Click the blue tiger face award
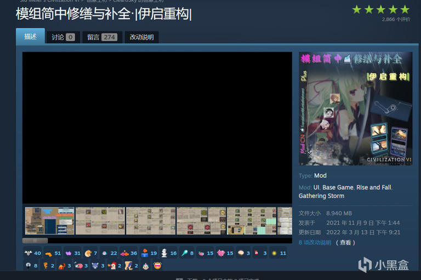Screen dimensions: 421x280 pos(98,266)
